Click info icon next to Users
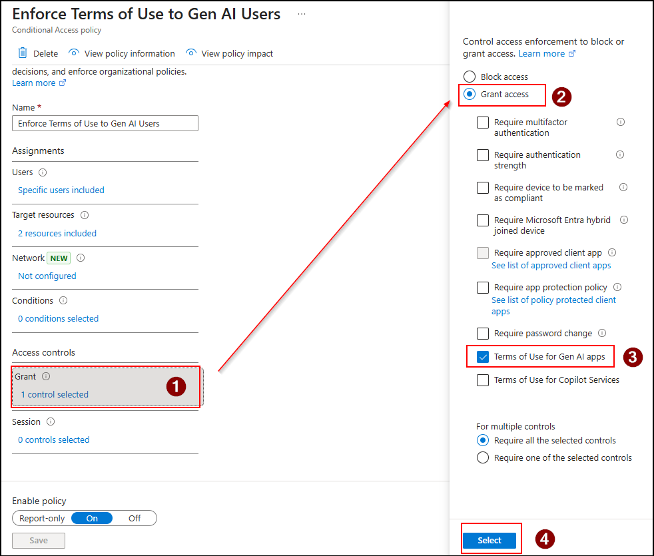The image size is (654, 556). click(x=43, y=172)
